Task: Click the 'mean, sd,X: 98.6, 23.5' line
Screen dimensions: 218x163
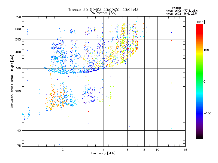Action: click(181, 14)
